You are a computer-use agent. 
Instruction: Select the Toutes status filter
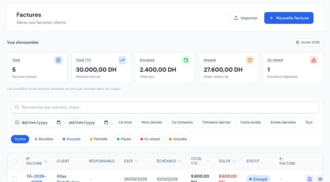[20, 139]
